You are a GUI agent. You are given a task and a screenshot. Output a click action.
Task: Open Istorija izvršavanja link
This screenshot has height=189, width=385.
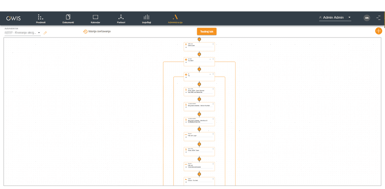99,31
